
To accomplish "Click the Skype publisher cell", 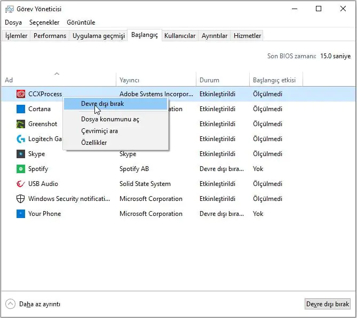I will (128, 154).
